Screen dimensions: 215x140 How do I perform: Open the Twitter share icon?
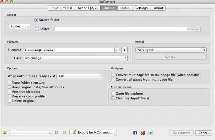click(150, 133)
